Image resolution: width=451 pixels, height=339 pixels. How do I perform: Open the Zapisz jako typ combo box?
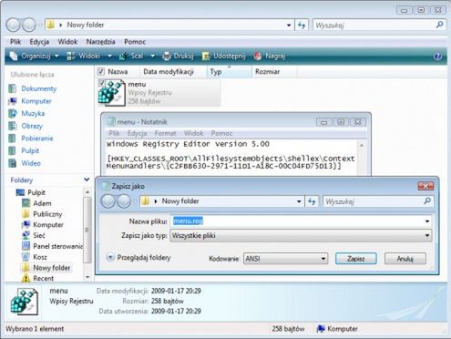pyautogui.click(x=301, y=235)
